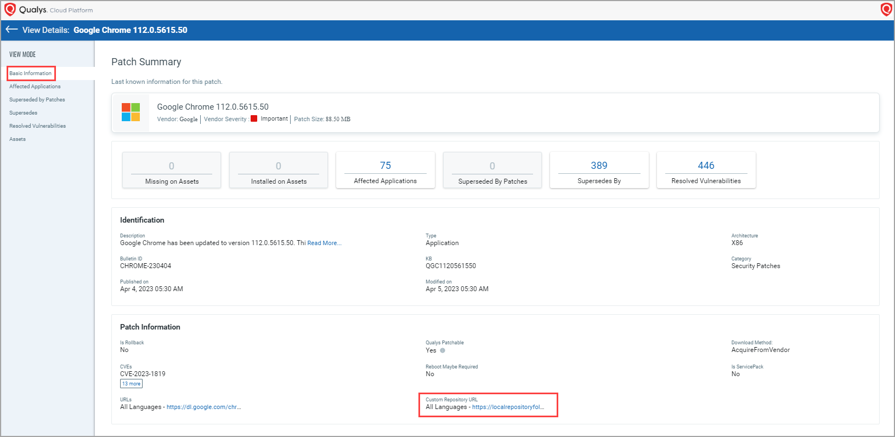Open Superseded by Patches view

coord(37,100)
